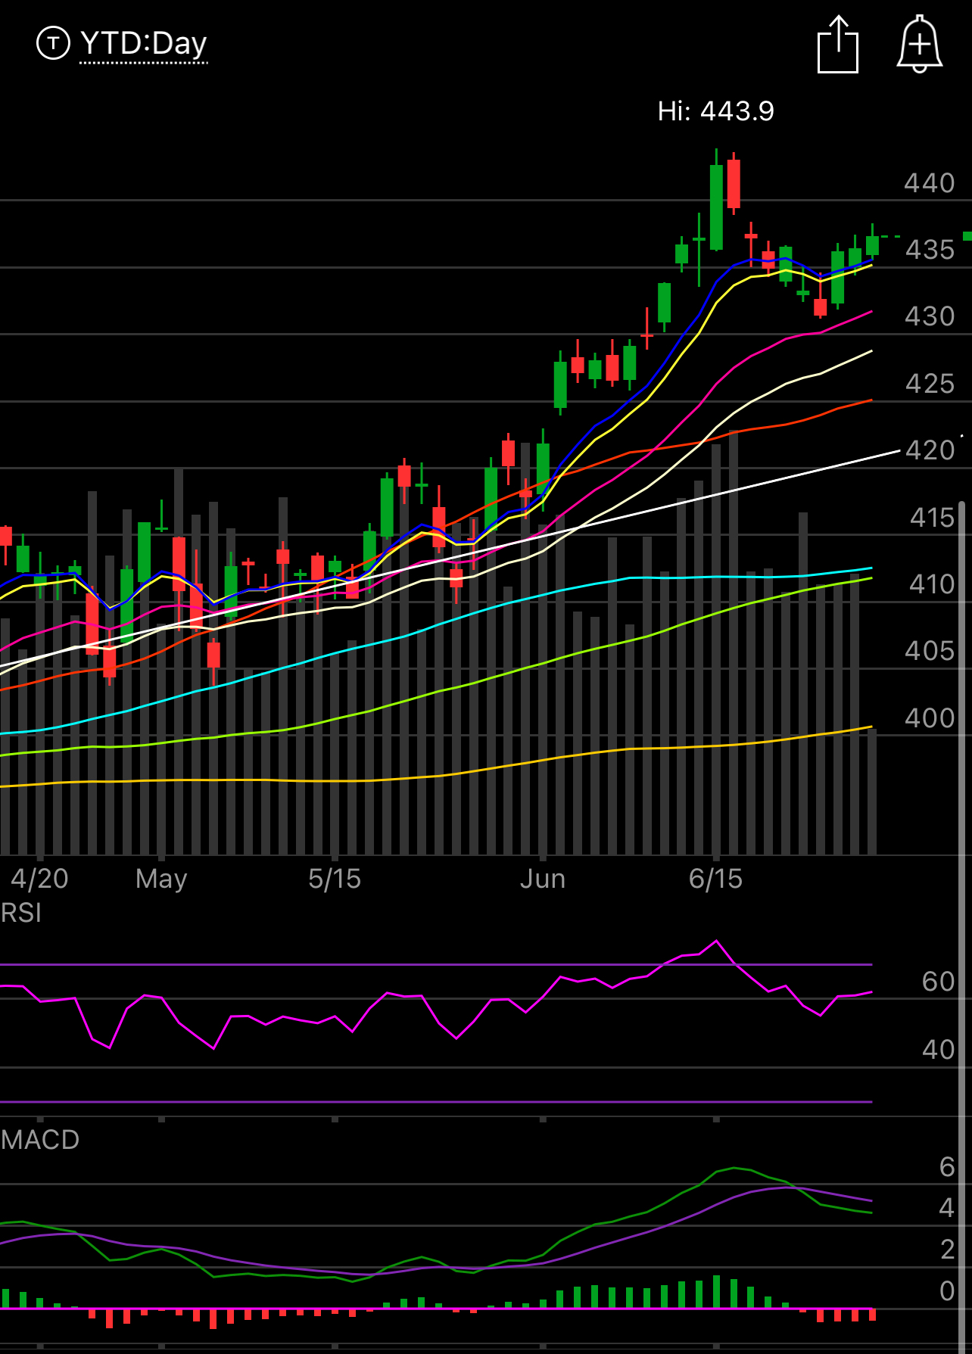Add a price alert with bell icon
972x1354 pixels.
[920, 45]
